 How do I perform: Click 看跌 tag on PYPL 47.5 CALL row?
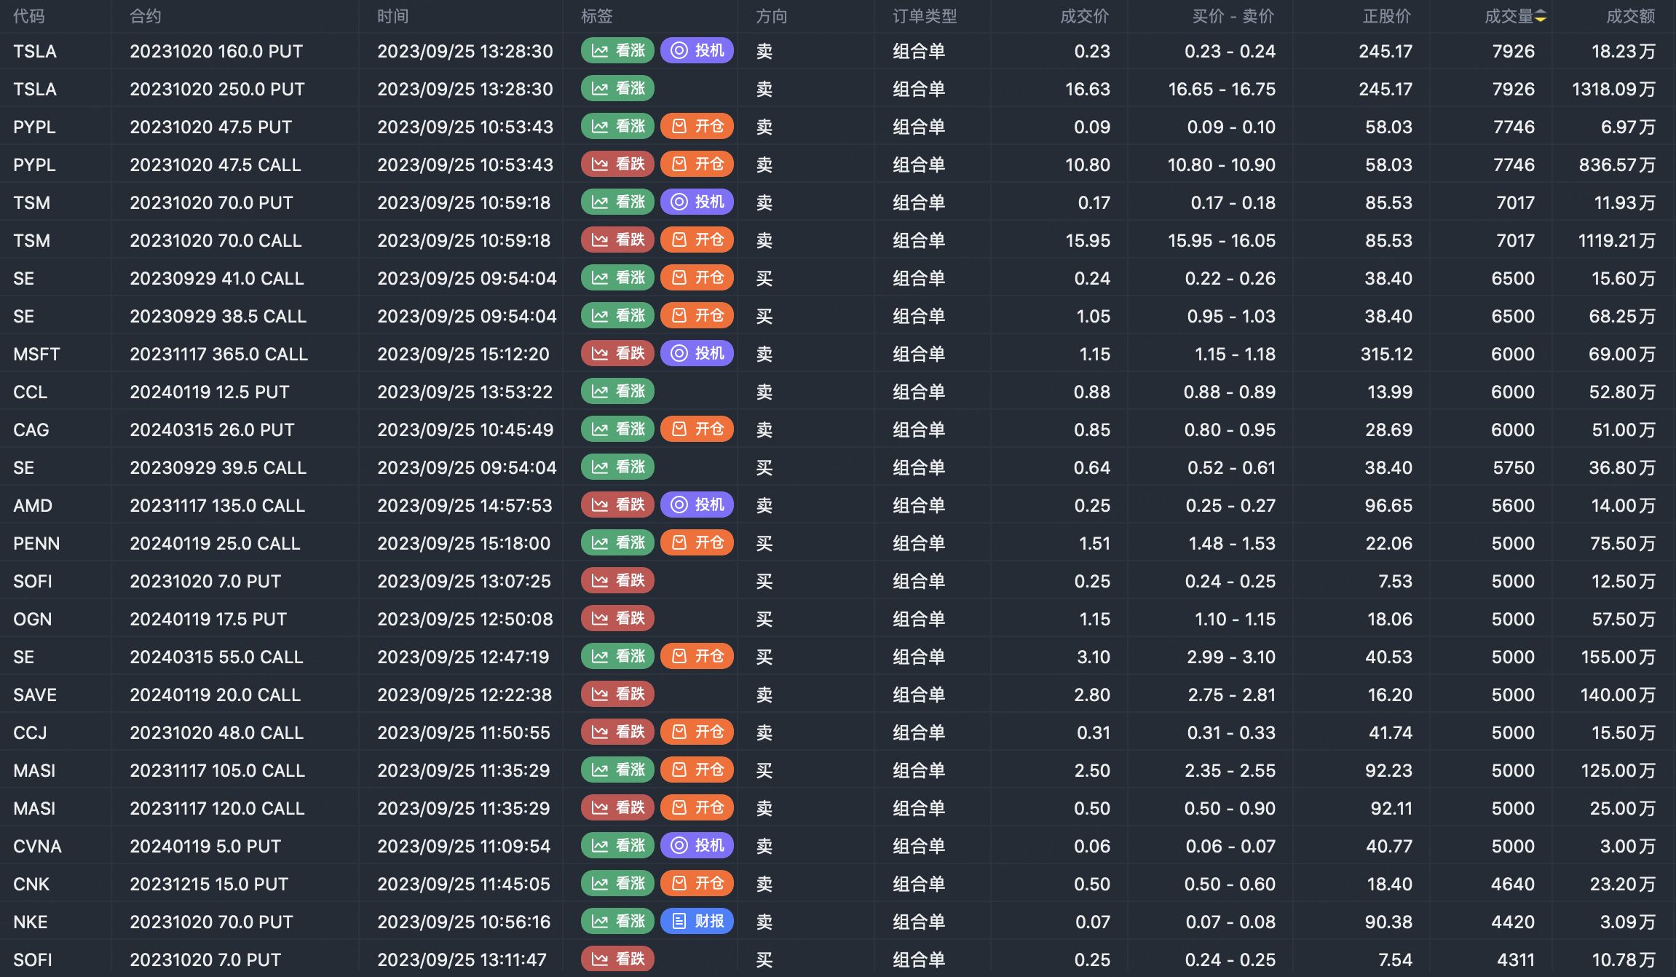point(618,164)
